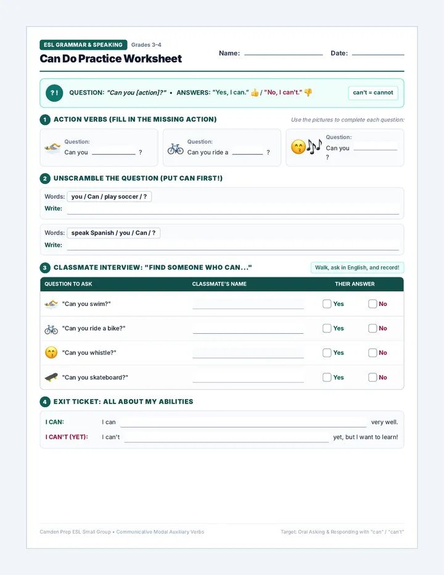
Task: Click the whistling face with music notes
Action: [306, 147]
